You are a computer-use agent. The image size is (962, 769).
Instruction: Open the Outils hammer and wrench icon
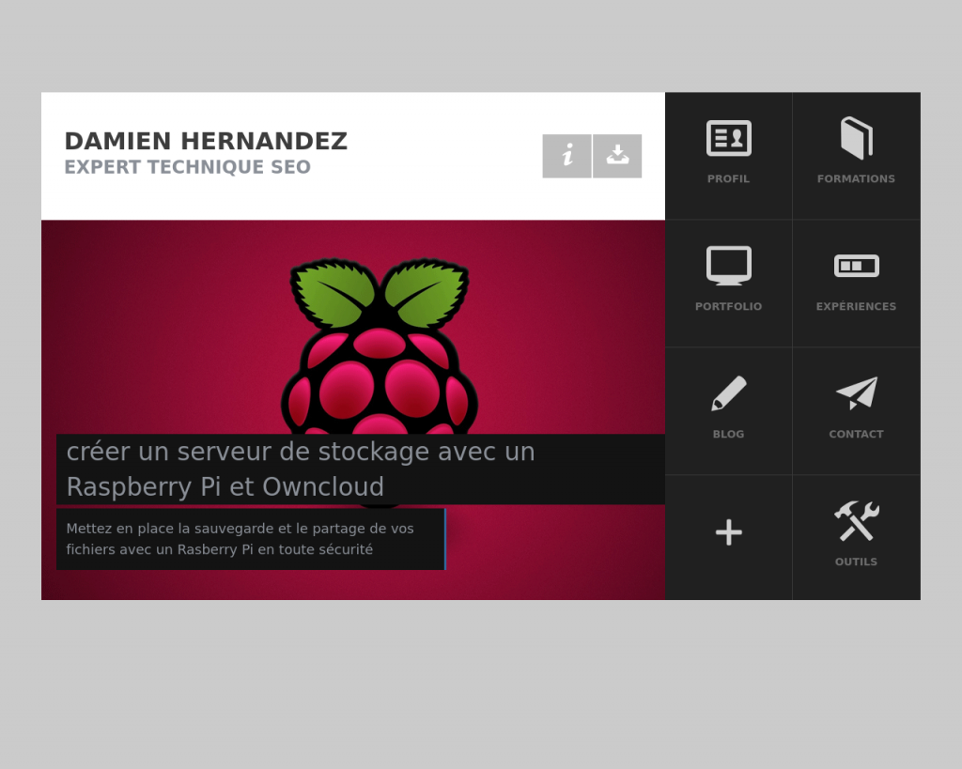click(856, 521)
